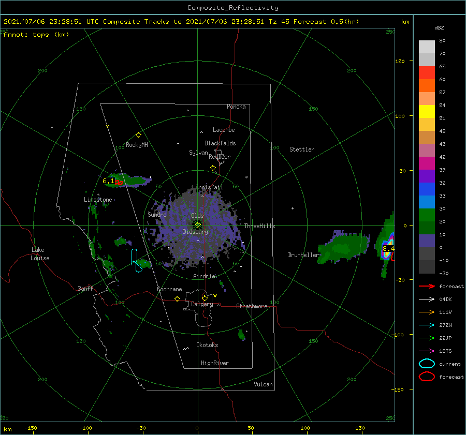Screen dimensions: 466x435
Task: Click the purple 39 dBZ color swatch
Action: coord(427,176)
